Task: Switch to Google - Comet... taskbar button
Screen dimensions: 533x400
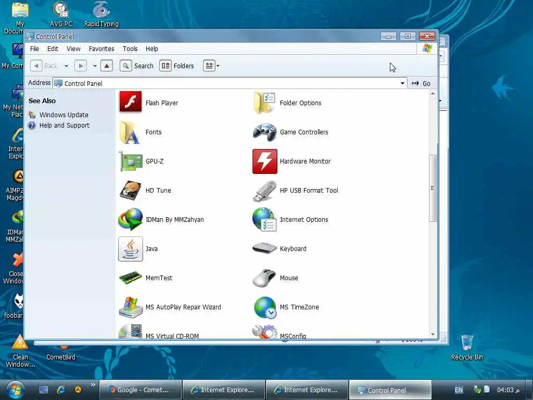Action: click(140, 390)
